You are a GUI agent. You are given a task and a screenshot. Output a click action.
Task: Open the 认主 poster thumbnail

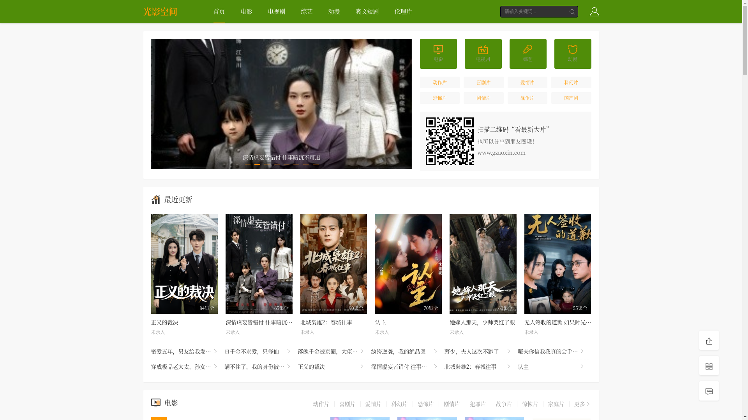tap(408, 264)
